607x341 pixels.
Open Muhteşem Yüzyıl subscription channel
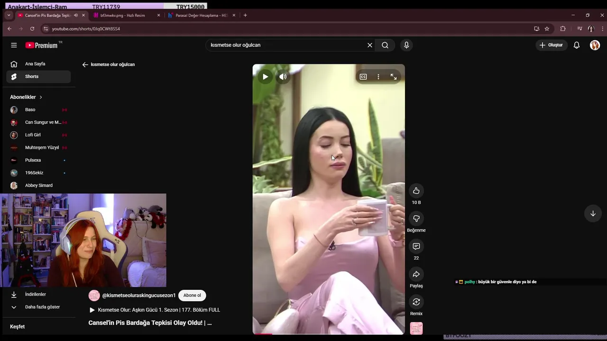38,148
